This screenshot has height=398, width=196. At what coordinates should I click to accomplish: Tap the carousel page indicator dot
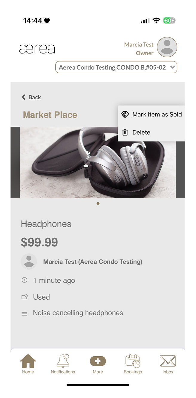[98, 203]
